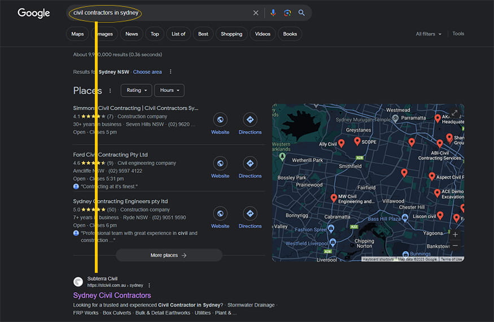Screen dimensions: 494x322
Task: Get Directions icon for Ford Civil Contracting
Action: (x=250, y=163)
